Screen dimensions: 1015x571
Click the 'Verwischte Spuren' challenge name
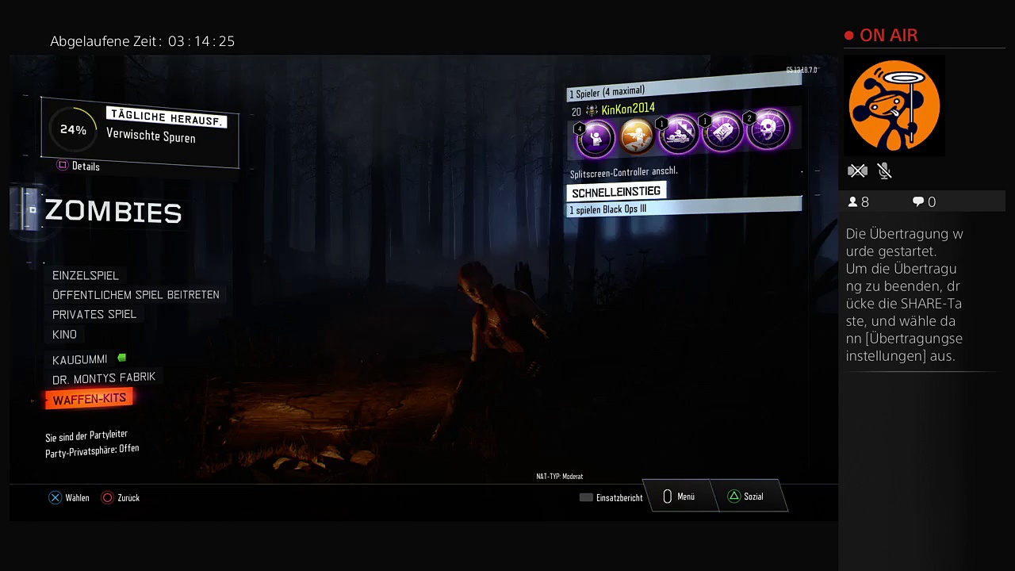tap(151, 136)
